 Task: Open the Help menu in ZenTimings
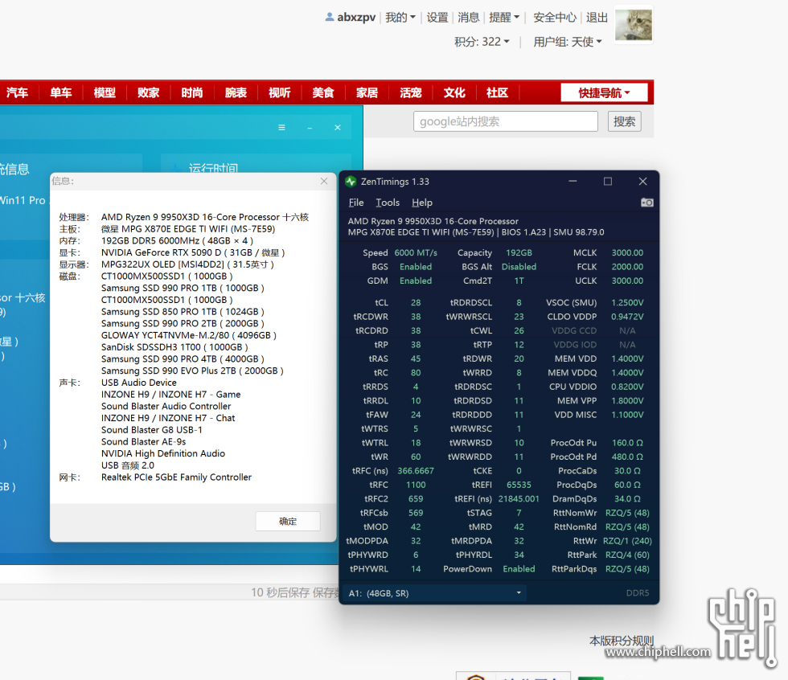[x=422, y=203]
